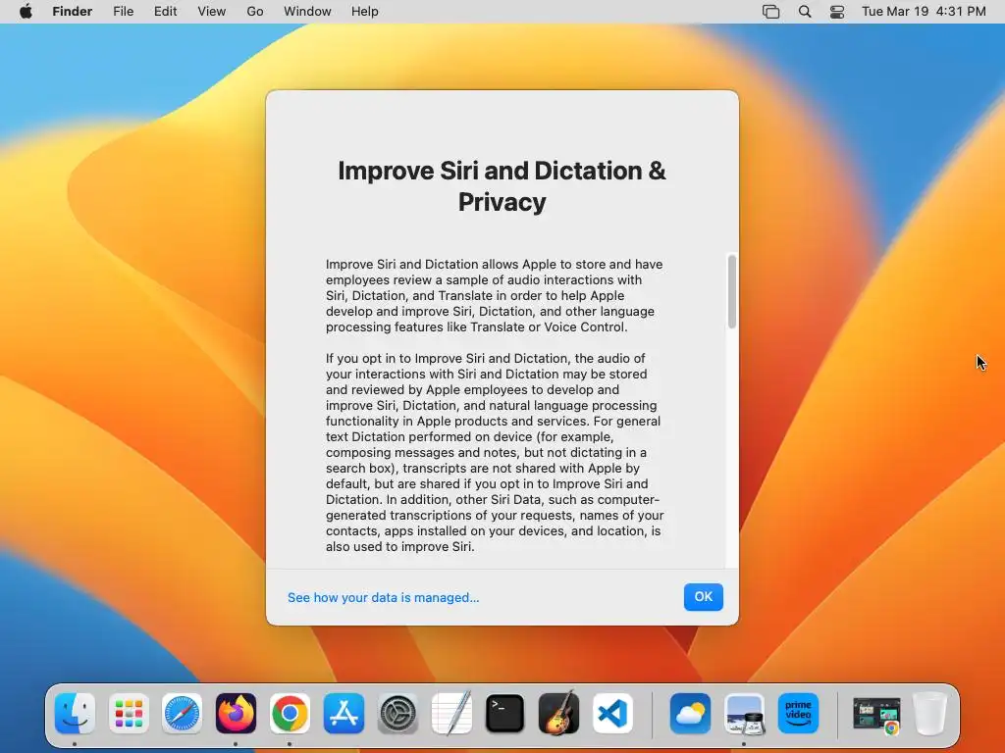The image size is (1005, 753).
Task: Open the Window menu
Action: click(x=307, y=12)
